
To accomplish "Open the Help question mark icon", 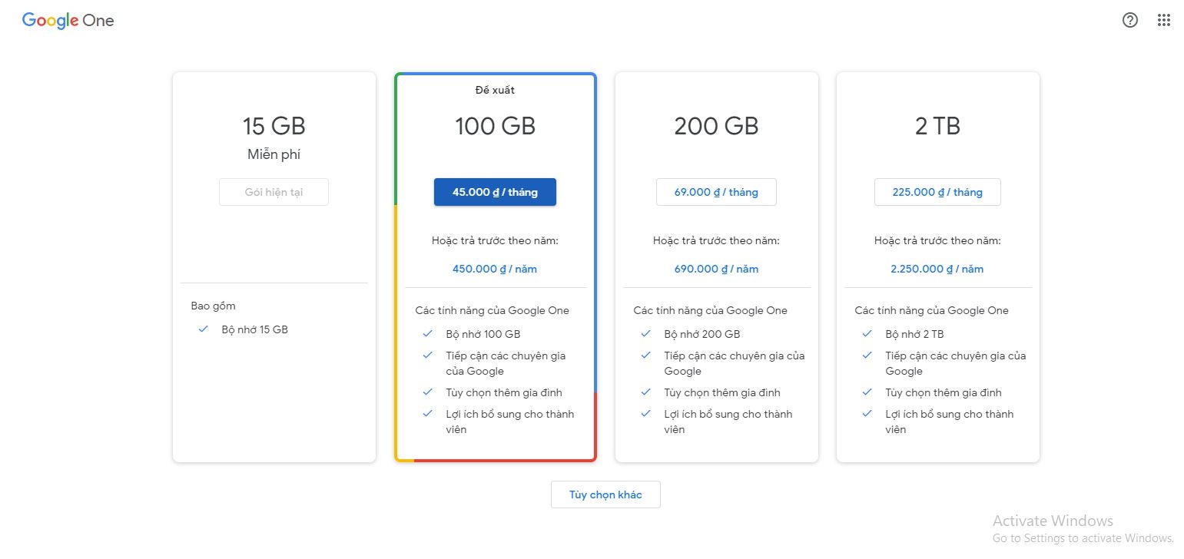I will click(1129, 21).
